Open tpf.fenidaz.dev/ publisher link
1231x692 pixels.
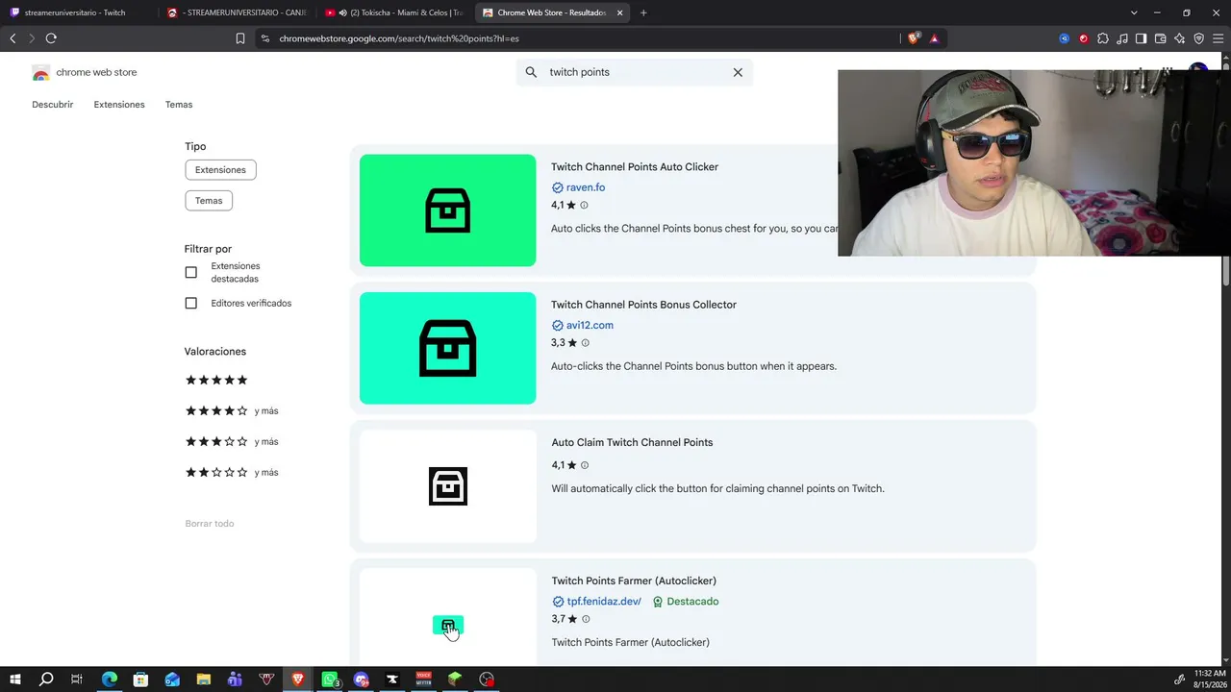[x=604, y=602]
